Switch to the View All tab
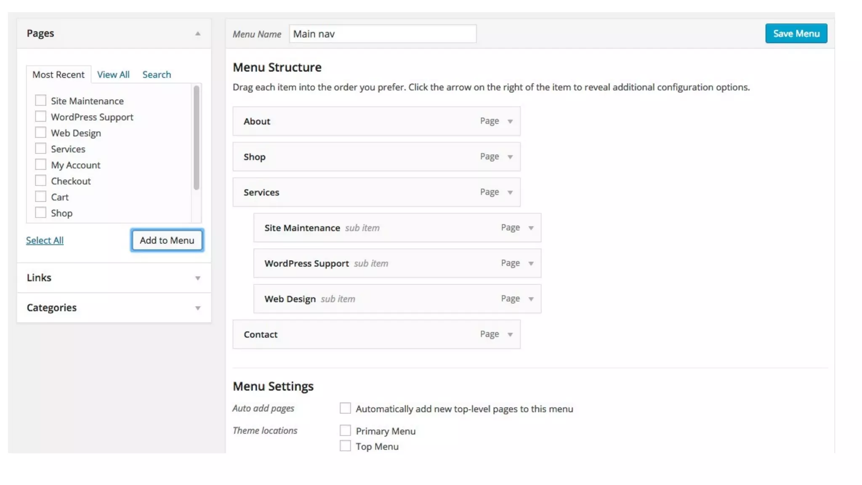Viewport: 862px width, 485px height. pyautogui.click(x=113, y=75)
